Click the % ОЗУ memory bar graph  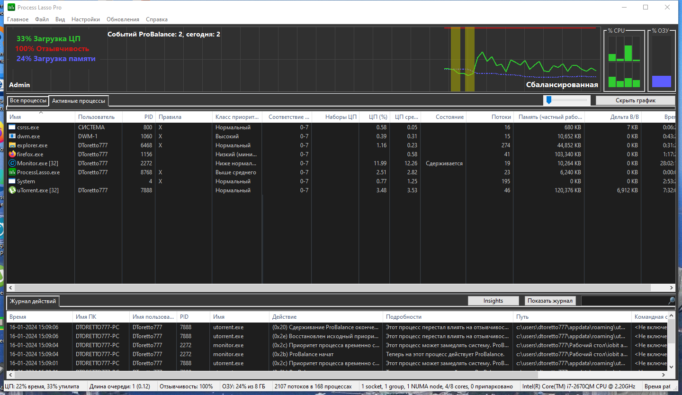pos(662,62)
